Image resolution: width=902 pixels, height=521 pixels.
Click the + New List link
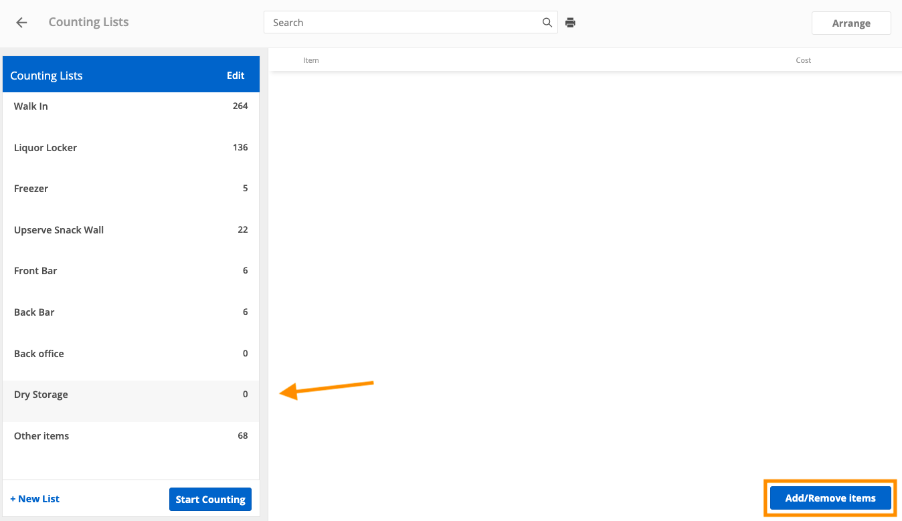point(35,499)
